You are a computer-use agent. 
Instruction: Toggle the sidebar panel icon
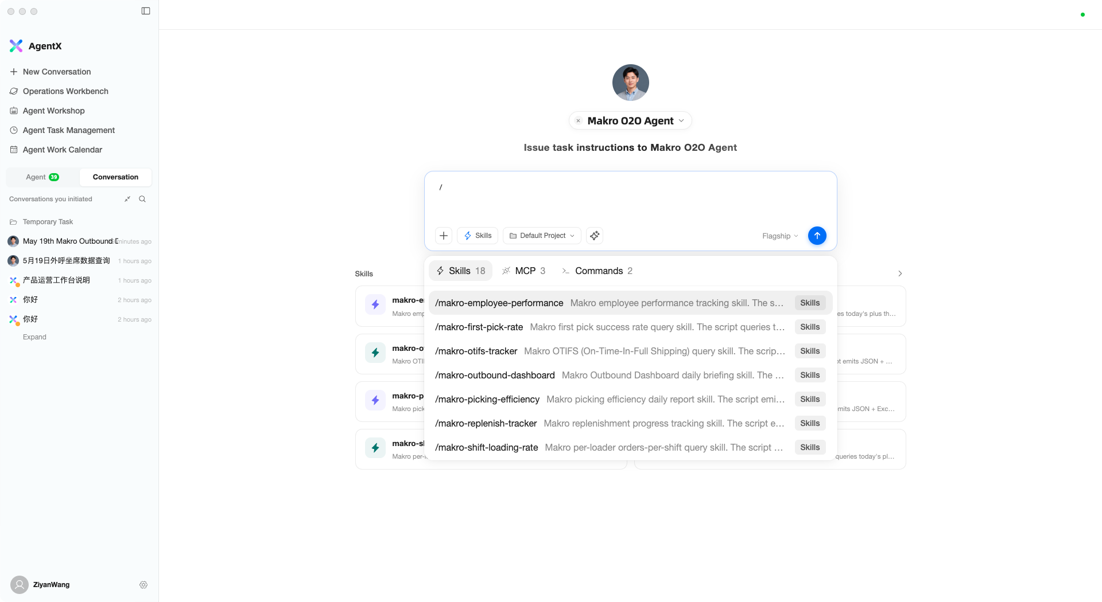(146, 11)
